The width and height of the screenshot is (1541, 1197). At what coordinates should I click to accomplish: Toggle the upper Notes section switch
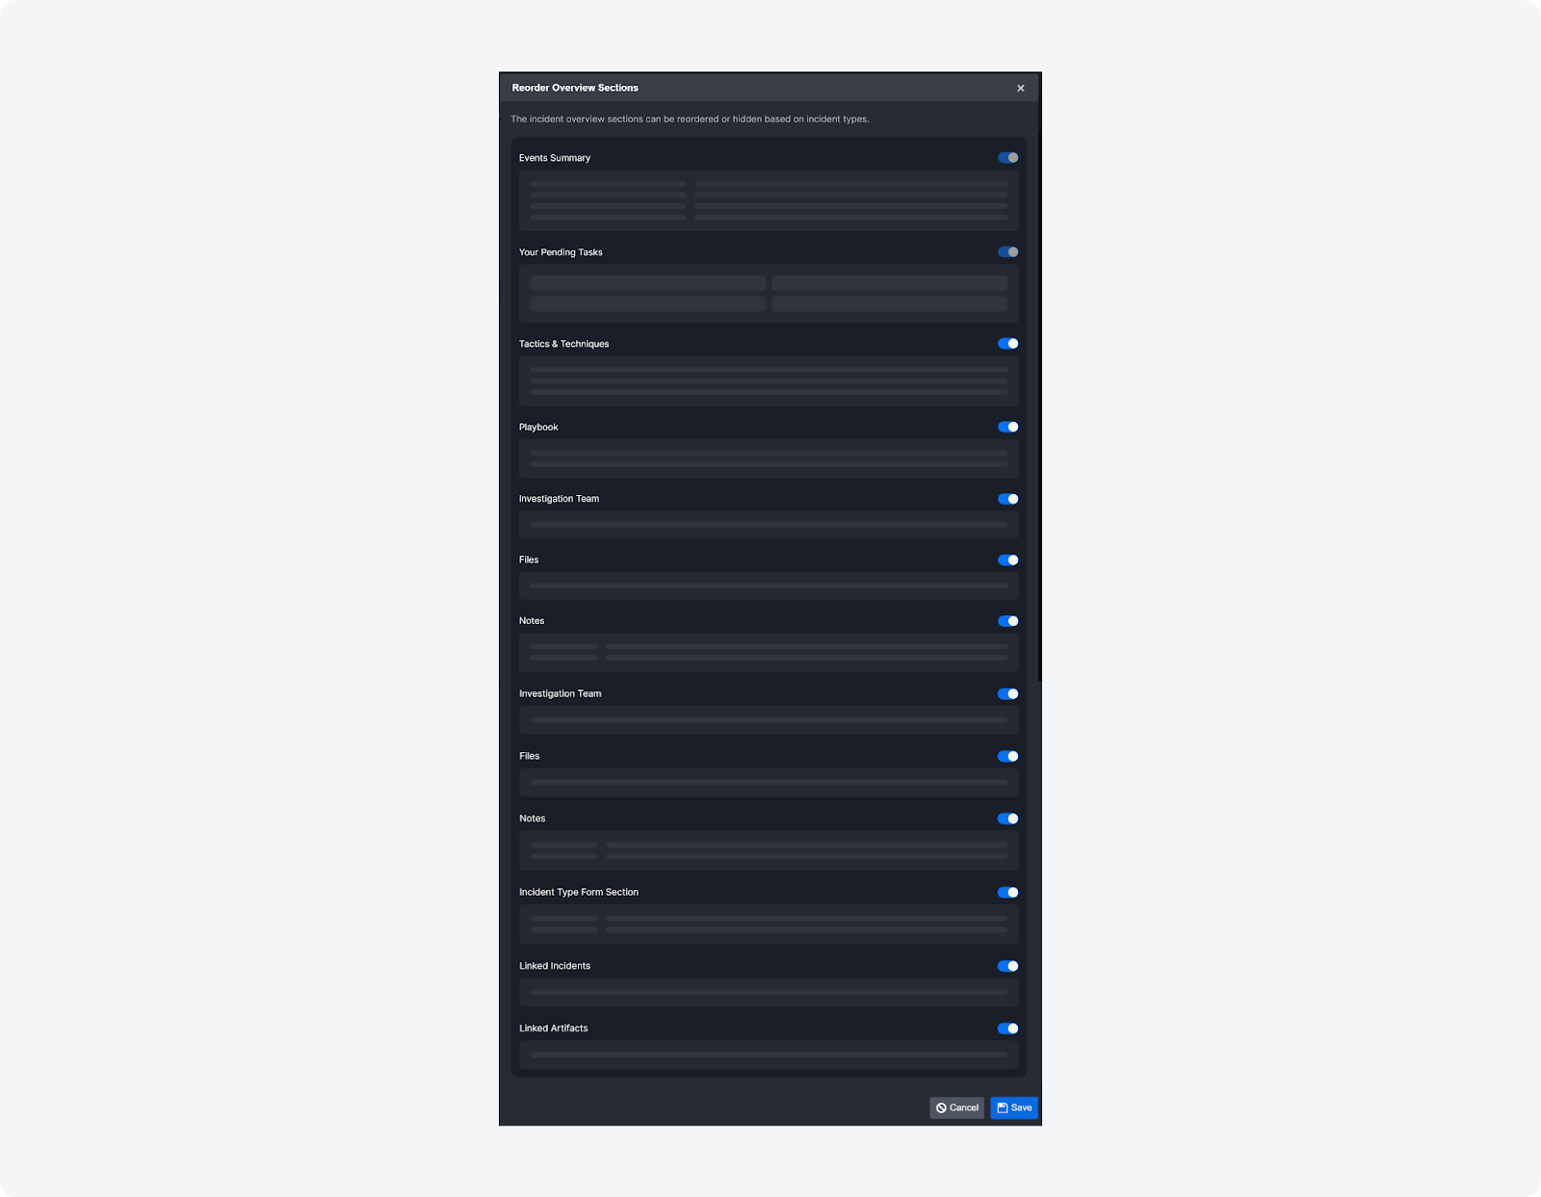[1008, 621]
